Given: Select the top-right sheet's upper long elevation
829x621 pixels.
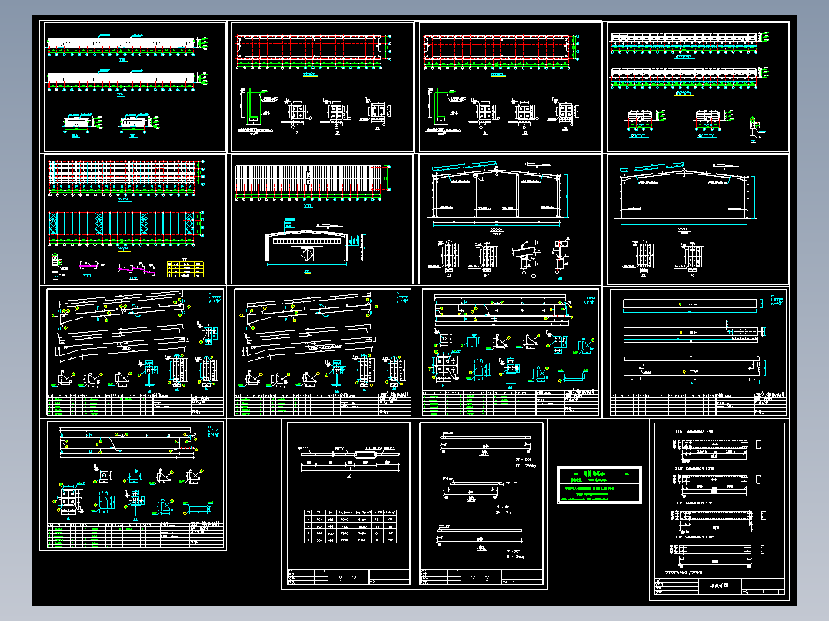Looking at the screenshot, I should point(684,38).
